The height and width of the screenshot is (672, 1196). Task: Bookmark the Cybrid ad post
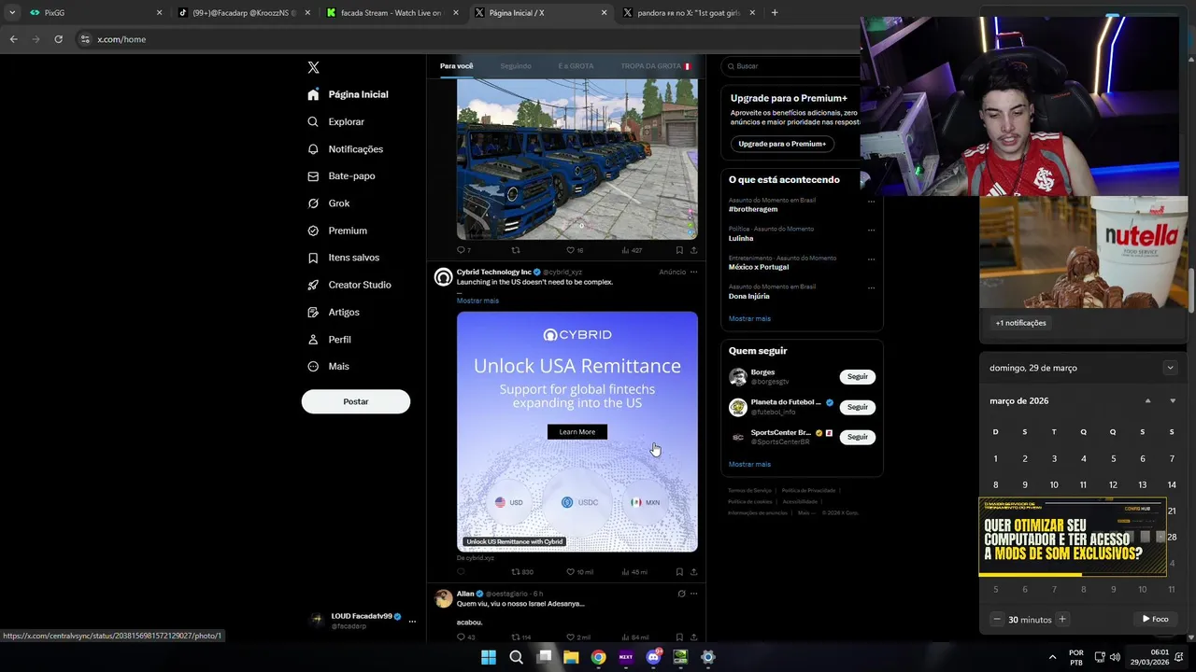[x=679, y=572]
